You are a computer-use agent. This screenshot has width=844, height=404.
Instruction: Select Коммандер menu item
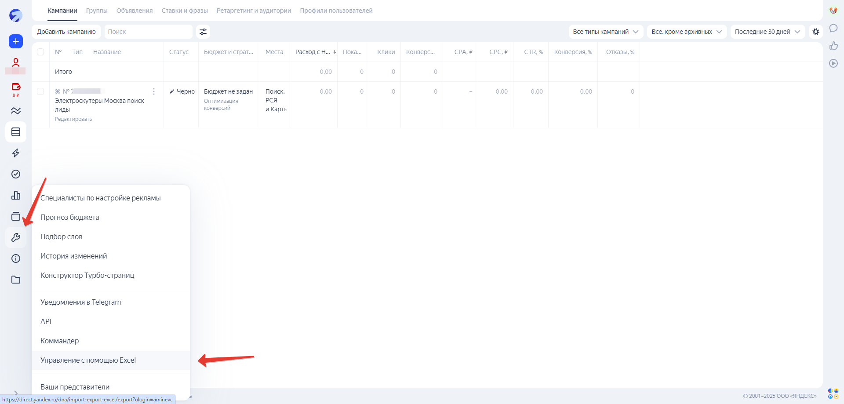pos(111,341)
